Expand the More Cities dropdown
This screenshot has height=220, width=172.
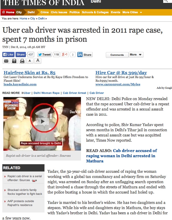coord(132,12)
